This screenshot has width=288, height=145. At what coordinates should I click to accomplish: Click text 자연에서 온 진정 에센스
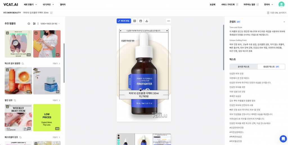pos(239,78)
